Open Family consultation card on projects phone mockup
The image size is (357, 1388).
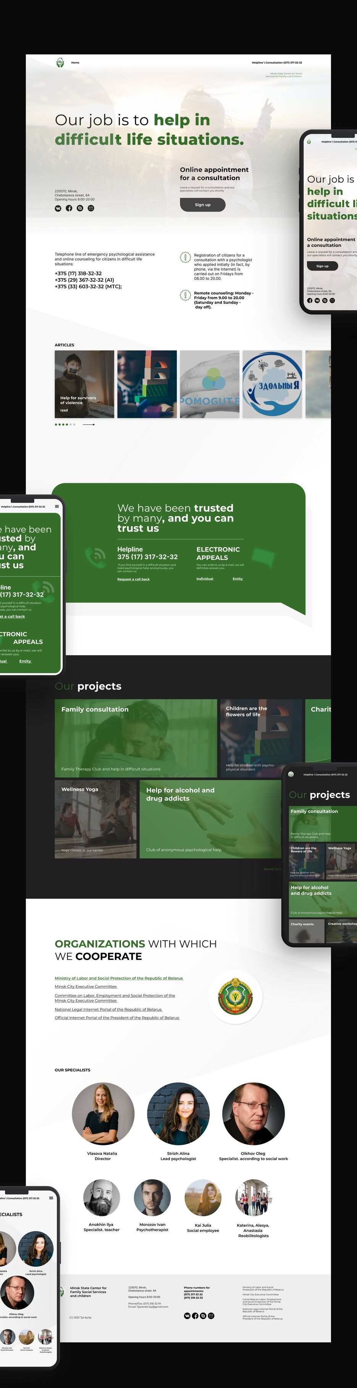323,823
